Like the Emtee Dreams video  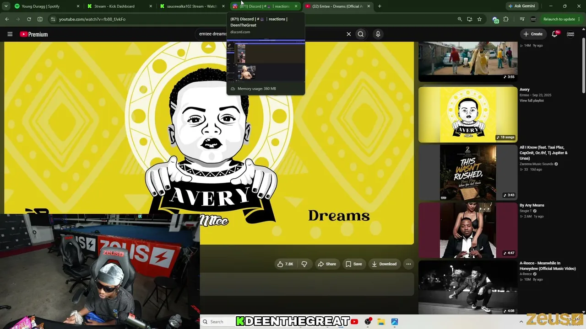click(285, 264)
